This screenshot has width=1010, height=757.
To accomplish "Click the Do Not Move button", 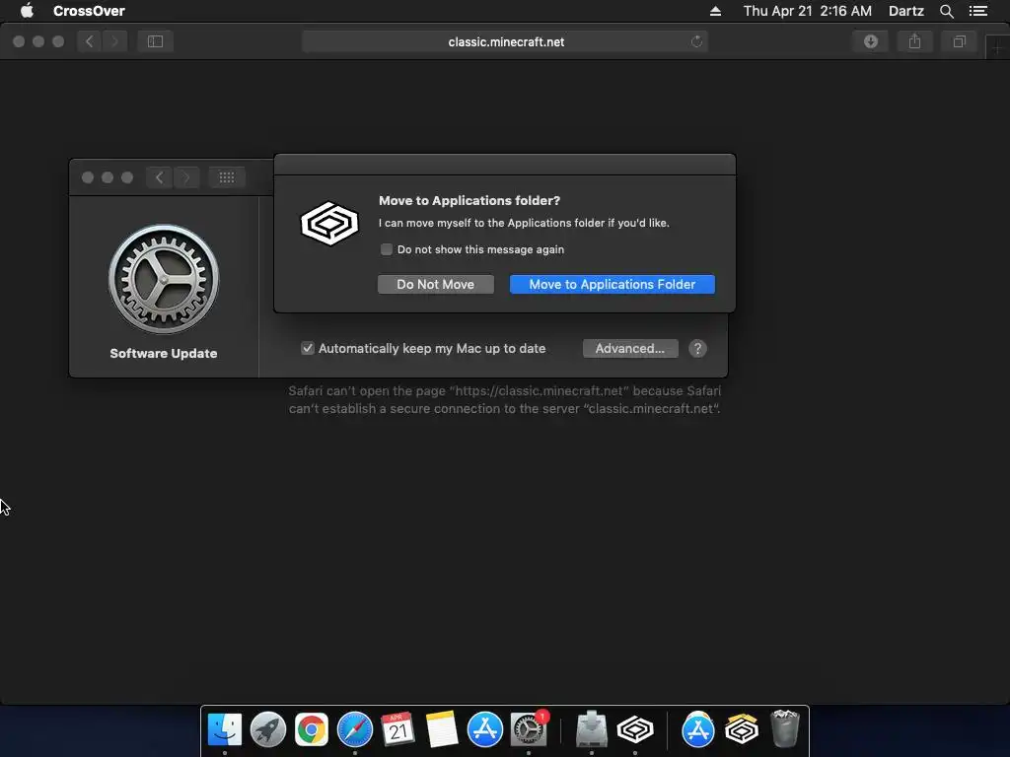I will point(435,285).
